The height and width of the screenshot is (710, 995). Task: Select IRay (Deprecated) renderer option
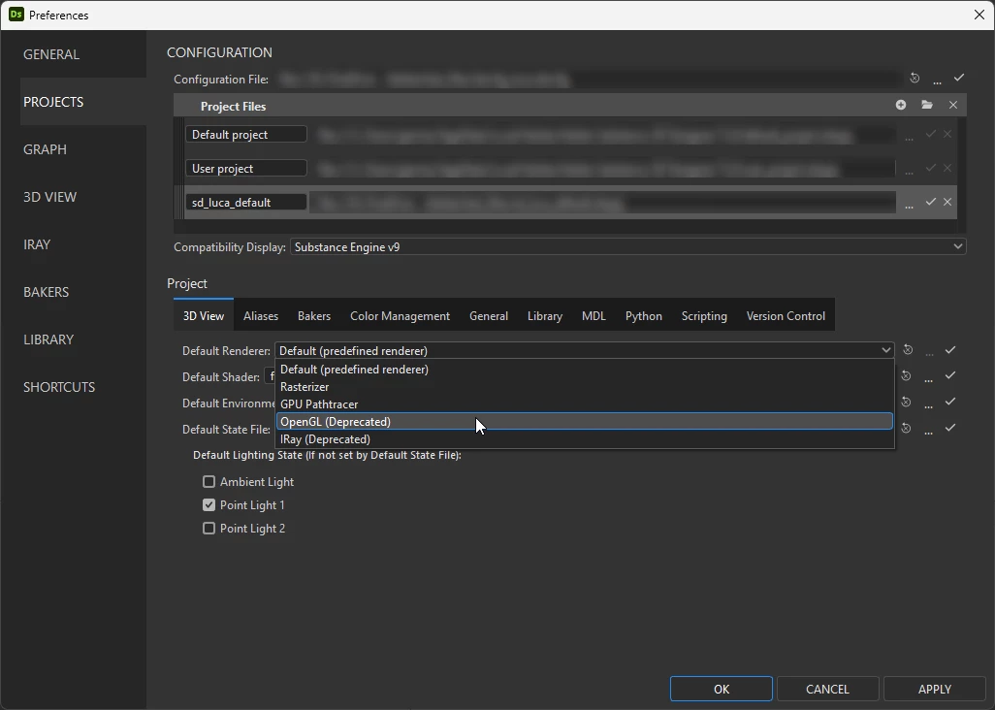585,439
